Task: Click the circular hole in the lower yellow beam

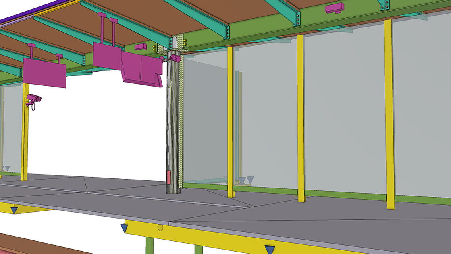Action: (x=160, y=227)
